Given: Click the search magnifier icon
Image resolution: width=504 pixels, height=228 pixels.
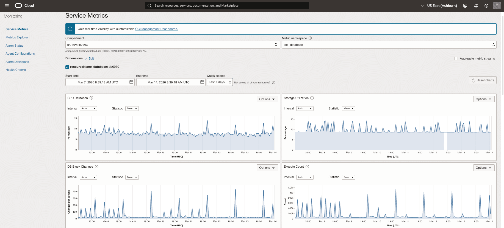Looking at the screenshot, I should click(x=149, y=5).
